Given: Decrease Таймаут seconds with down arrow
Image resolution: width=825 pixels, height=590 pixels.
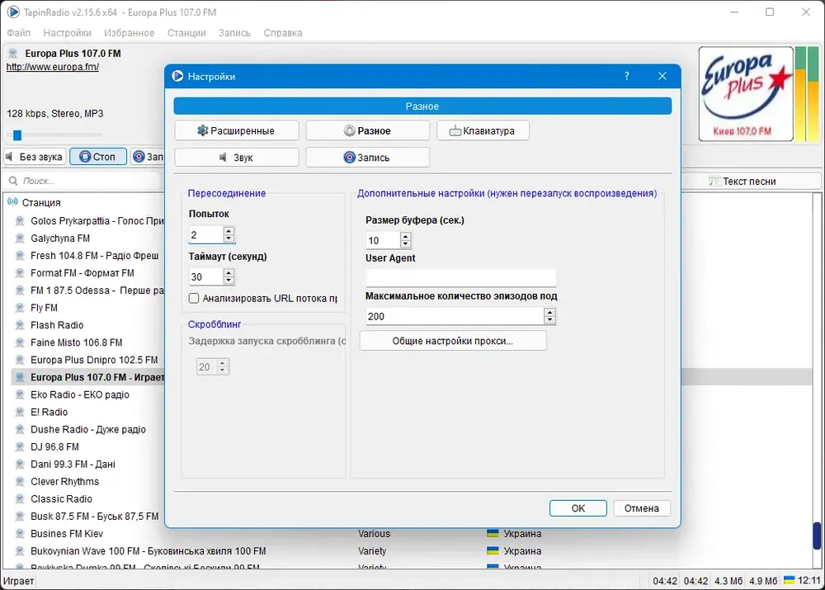Looking at the screenshot, I should (229, 281).
